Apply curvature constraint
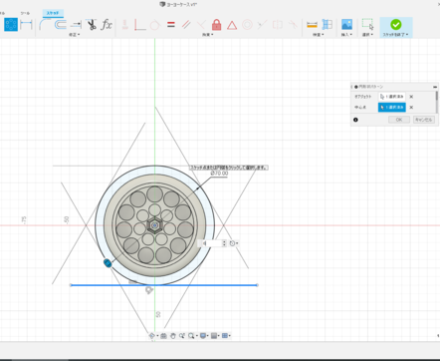 point(293,25)
